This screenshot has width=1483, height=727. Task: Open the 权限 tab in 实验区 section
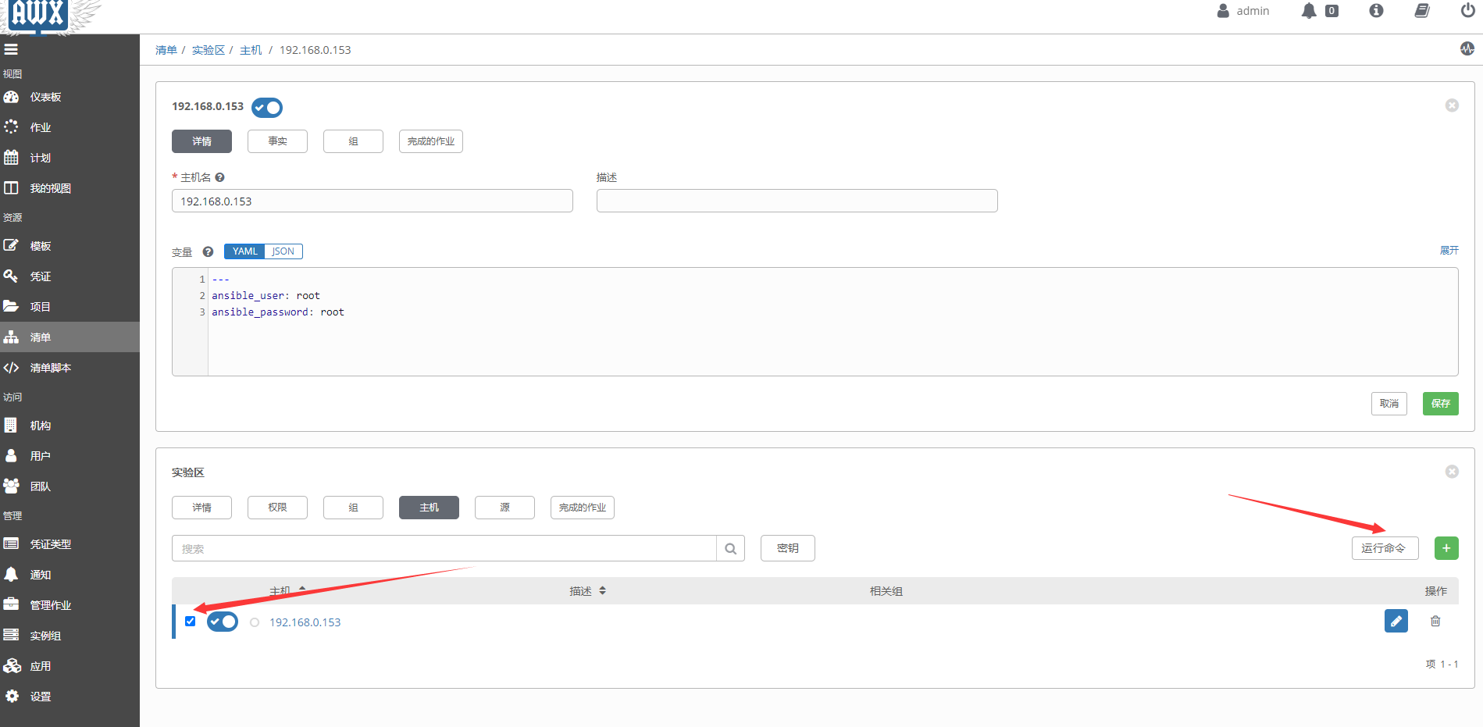pos(277,507)
